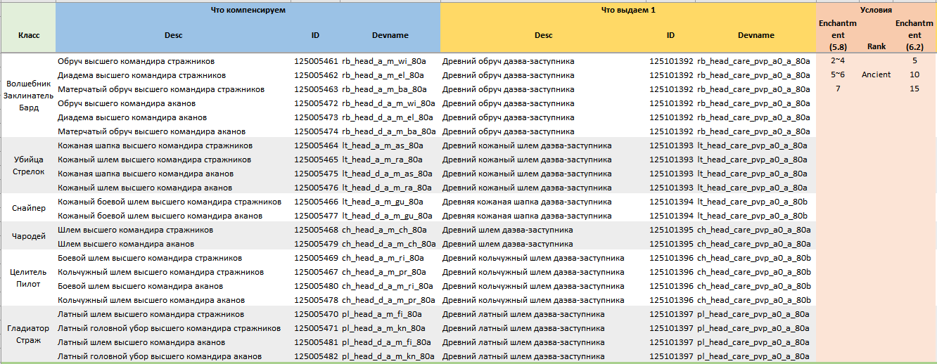
Task: Click the 'Гладиатор Страж' class cell
Action: [x=29, y=334]
